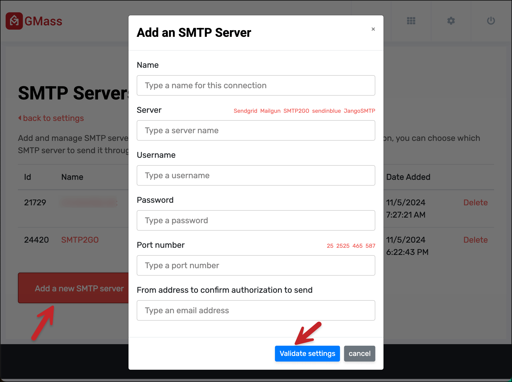
Task: Click the GMass logo icon
Action: 14,21
